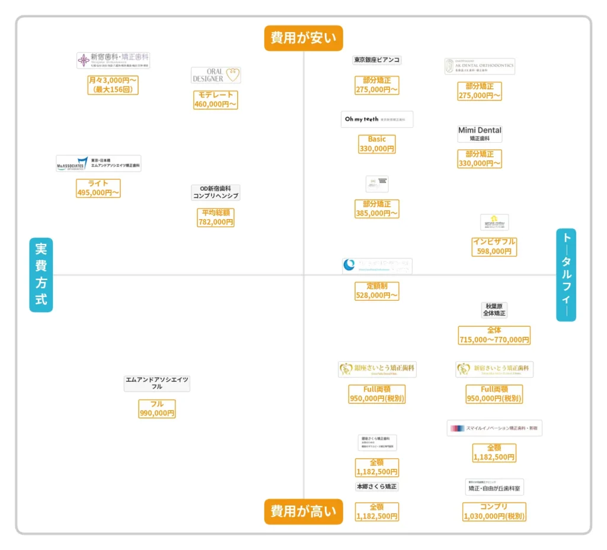Click the blue トータルフィー axis label
This screenshot has width=607, height=550.
click(566, 275)
